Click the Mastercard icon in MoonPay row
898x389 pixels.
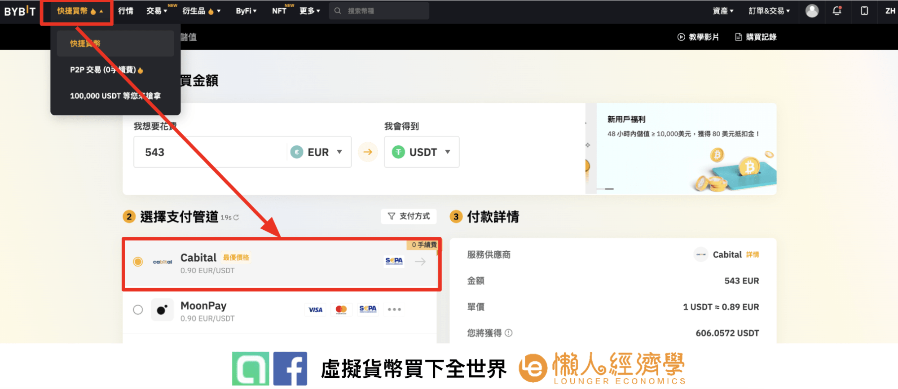341,310
